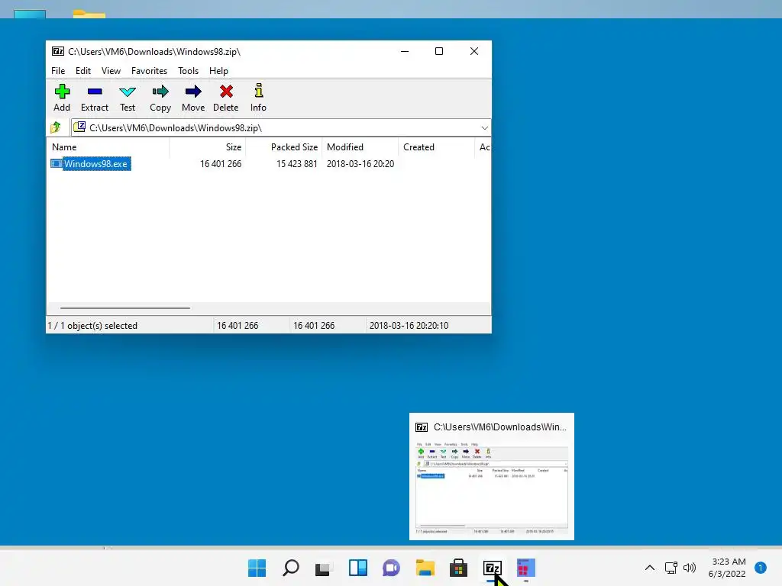Open the Favorites menu
Viewport: 782px width, 586px height.
(149, 71)
